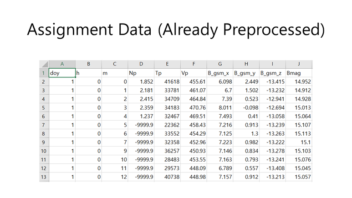Image resolution: width=352 pixels, height=198 pixels.
Task: Select cell with value 0.41
Action: point(246,116)
